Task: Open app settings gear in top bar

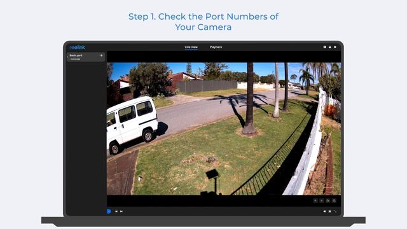Action: (x=335, y=47)
